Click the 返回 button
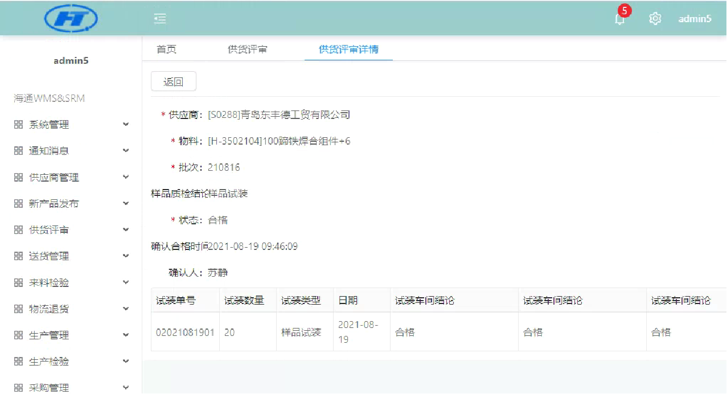 coord(174,81)
